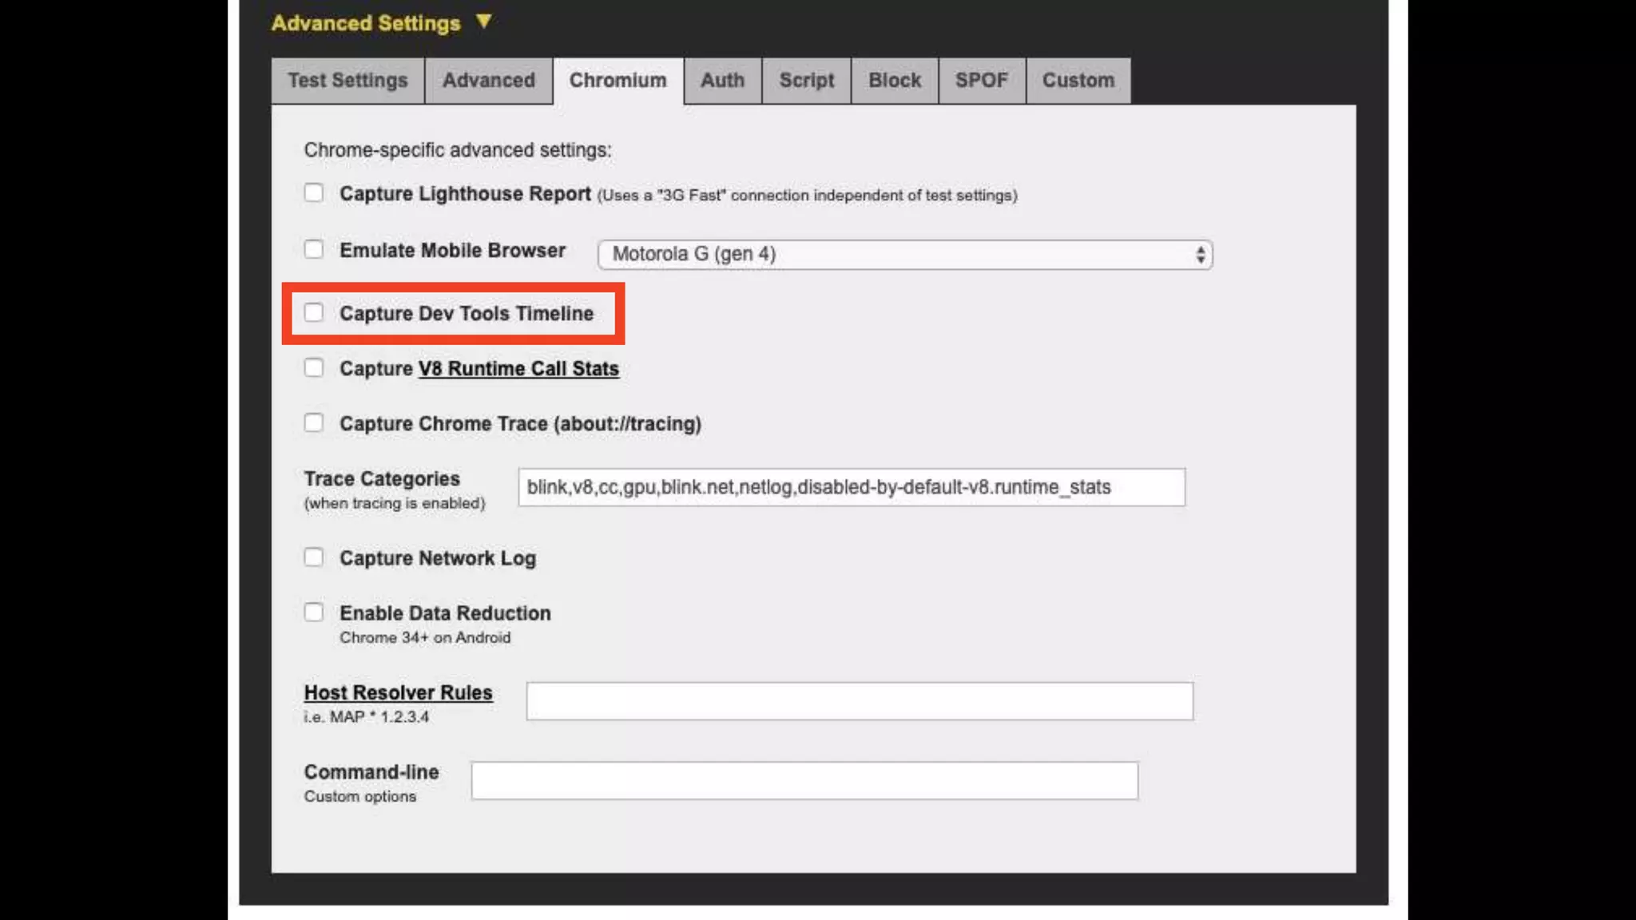This screenshot has height=920, width=1636.
Task: Open the Motorola G (gen 4) device dropdown
Action: pos(904,255)
